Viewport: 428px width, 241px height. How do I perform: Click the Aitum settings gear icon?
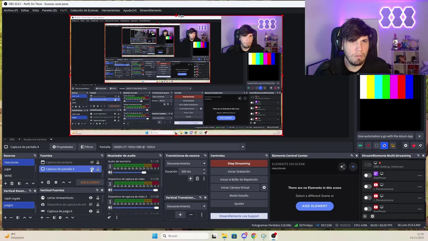(406, 146)
